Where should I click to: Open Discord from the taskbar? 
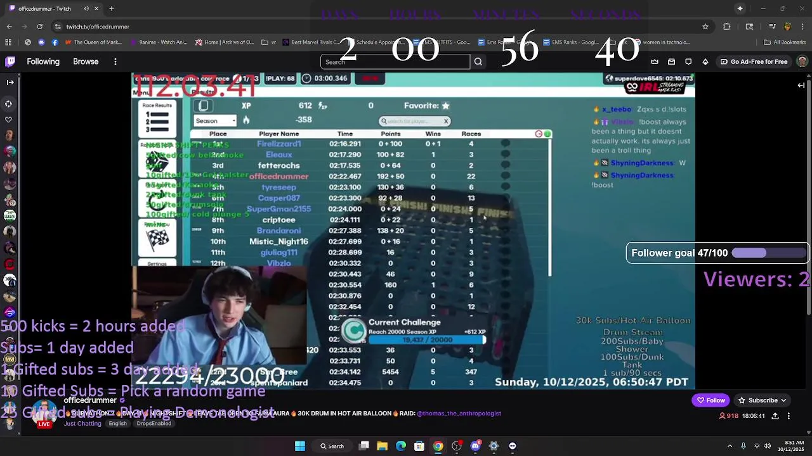coord(475,446)
